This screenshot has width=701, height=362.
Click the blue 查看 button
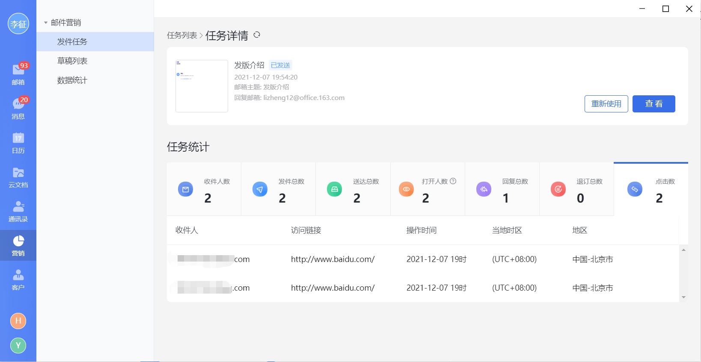point(653,104)
